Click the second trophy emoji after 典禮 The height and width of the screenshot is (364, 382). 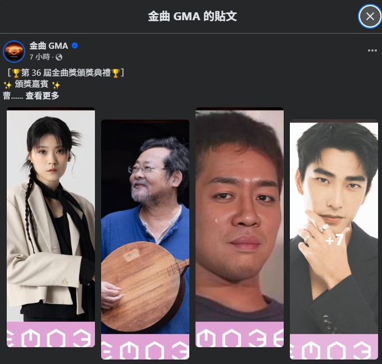pos(115,73)
